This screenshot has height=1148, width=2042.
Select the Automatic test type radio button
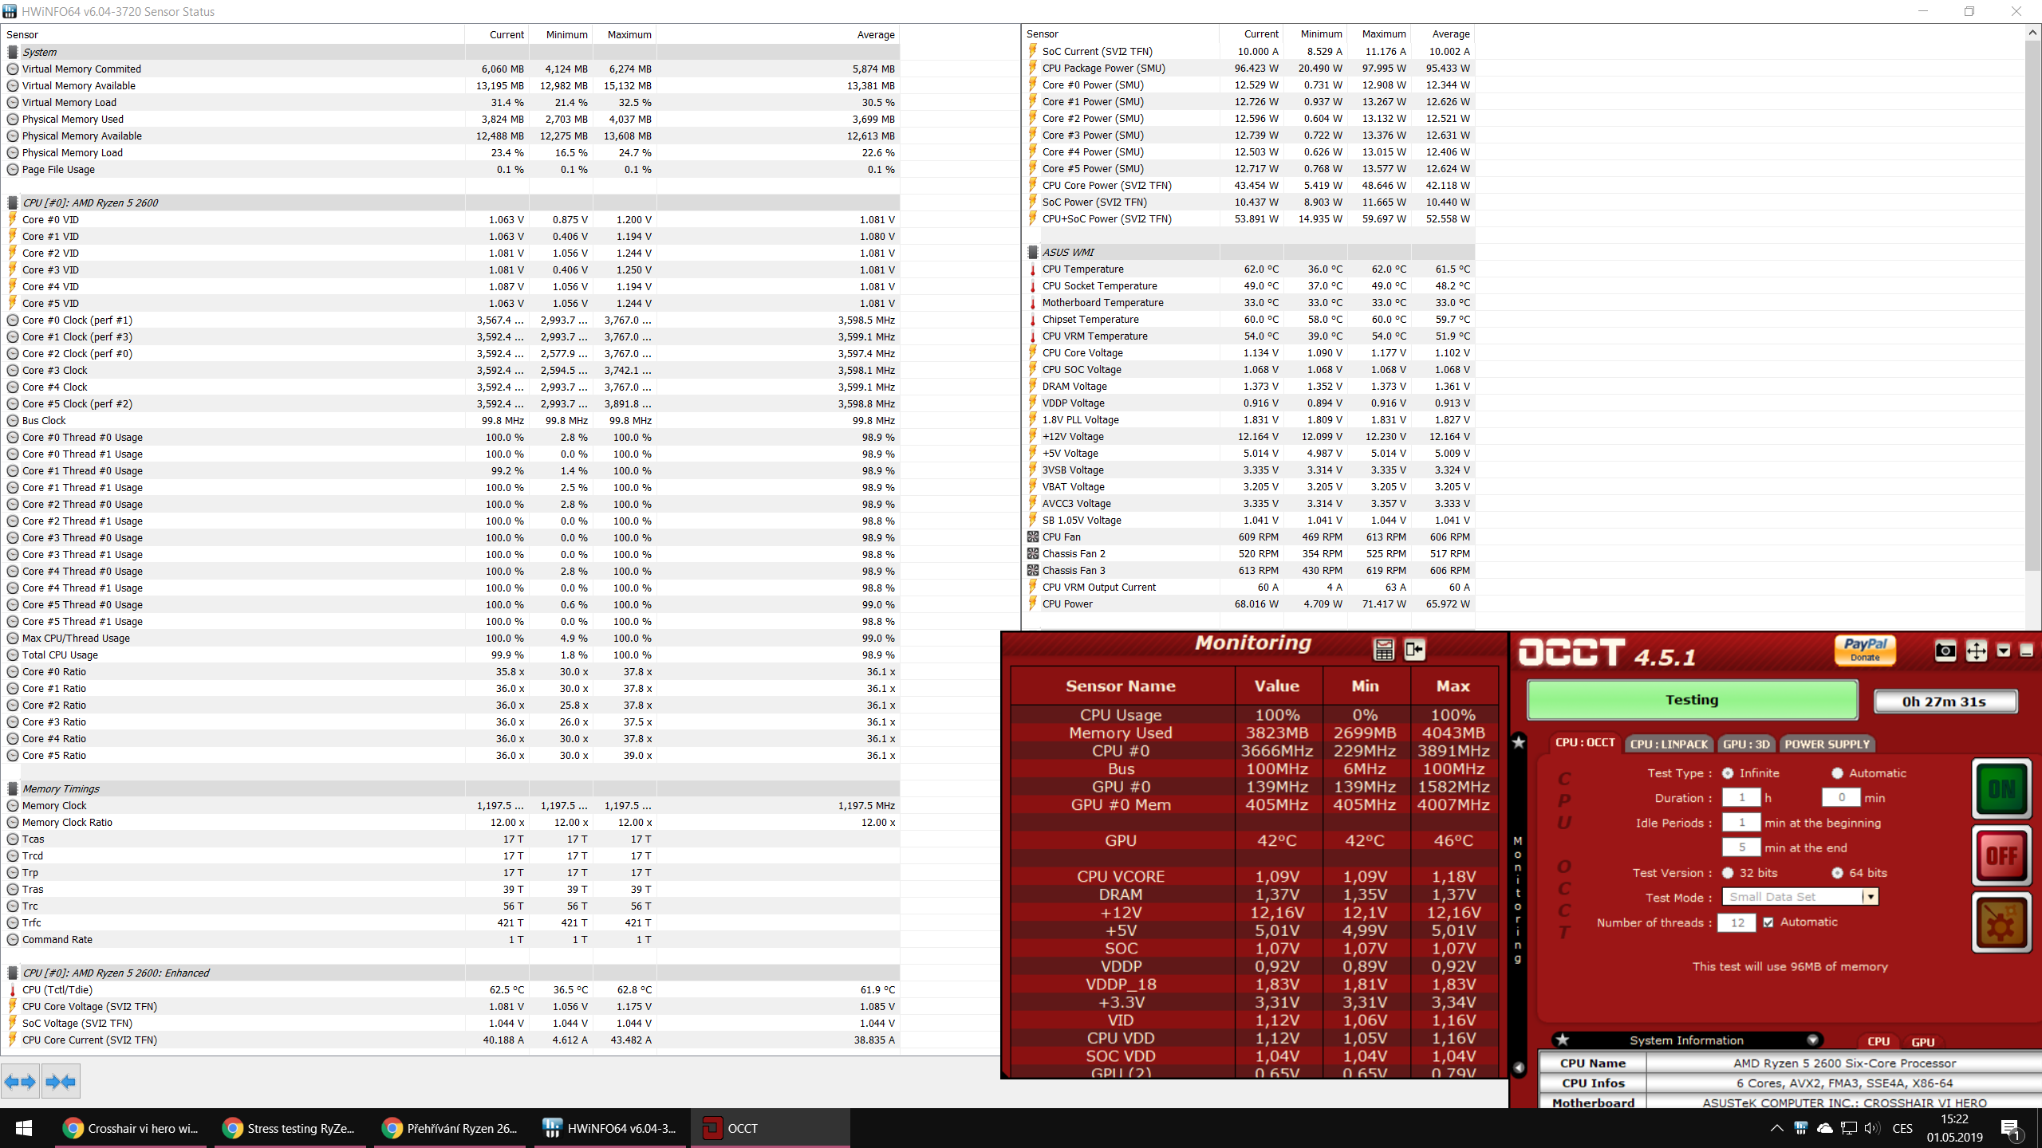click(x=1837, y=773)
